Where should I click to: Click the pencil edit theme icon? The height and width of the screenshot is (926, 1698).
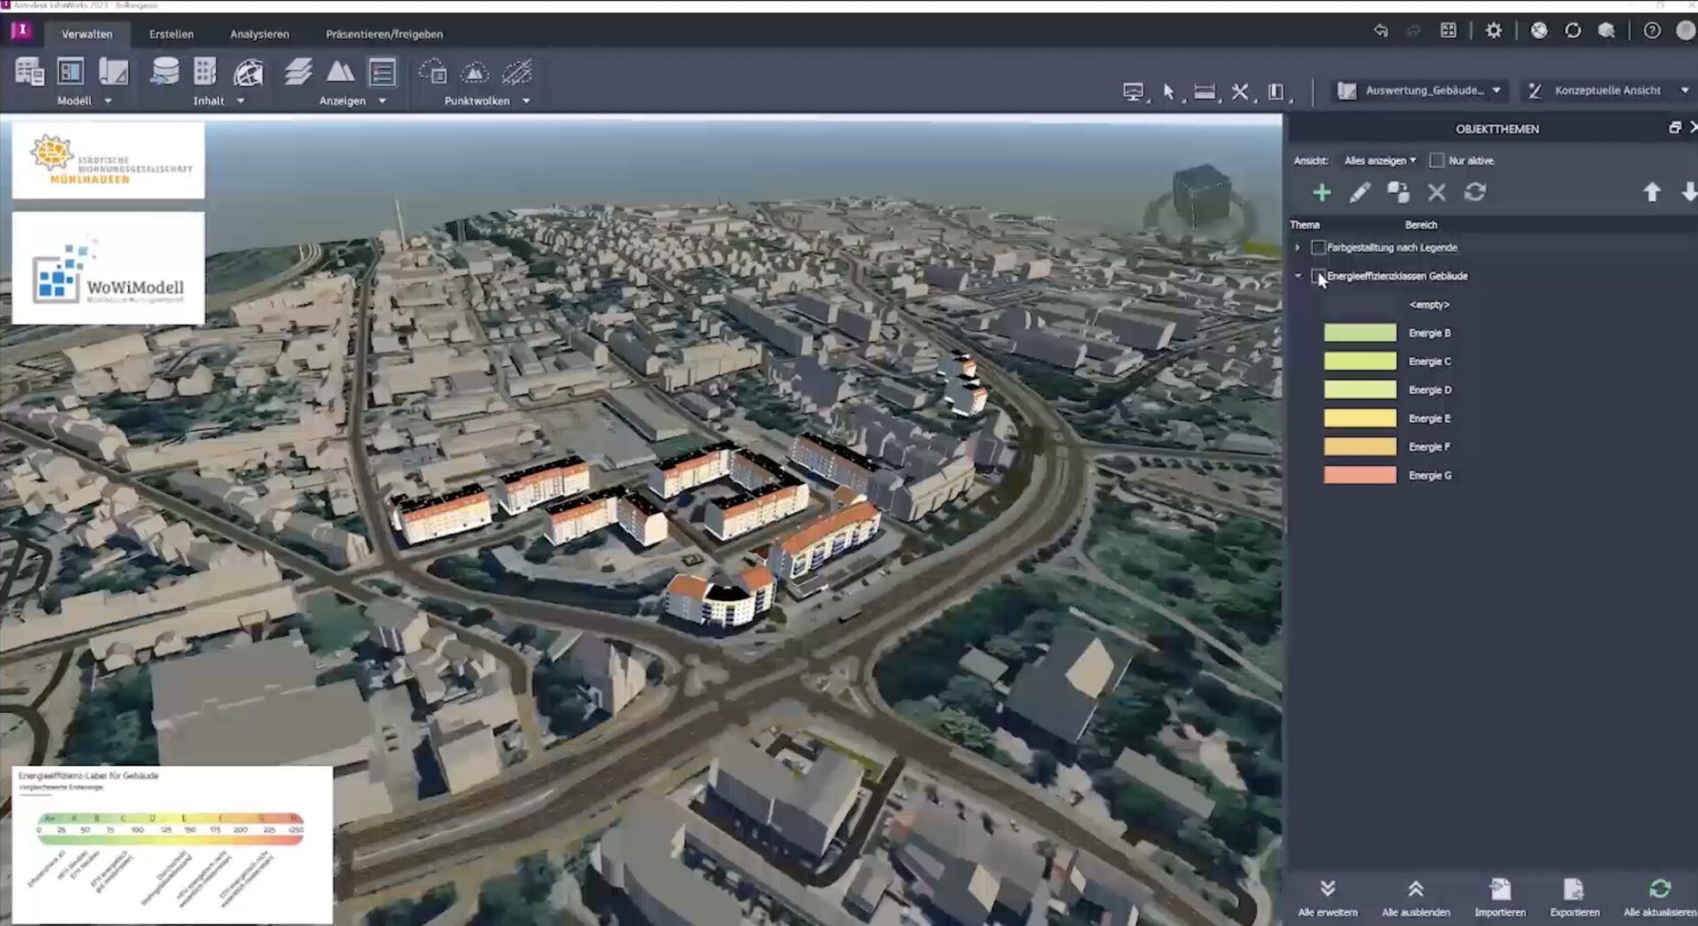1359,193
